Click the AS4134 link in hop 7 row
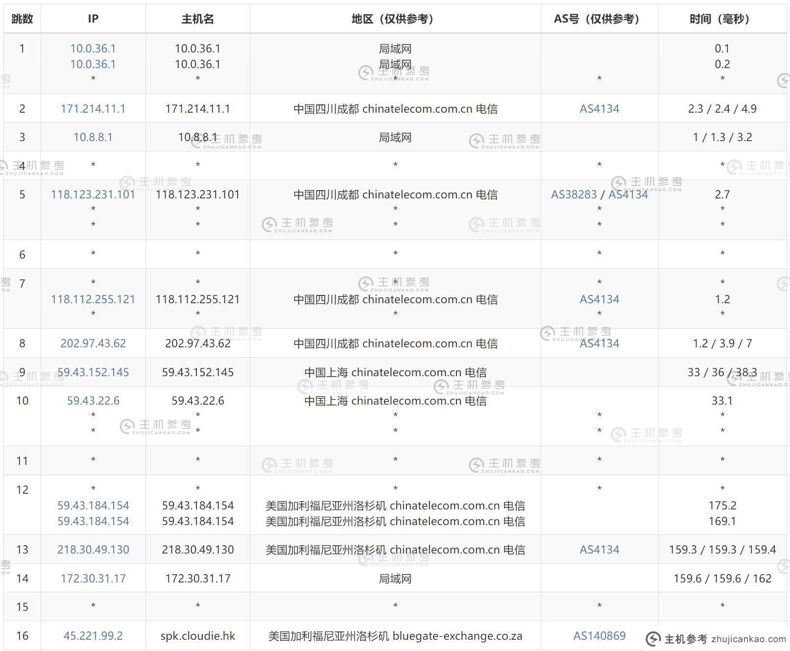The width and height of the screenshot is (790, 651). 599,299
